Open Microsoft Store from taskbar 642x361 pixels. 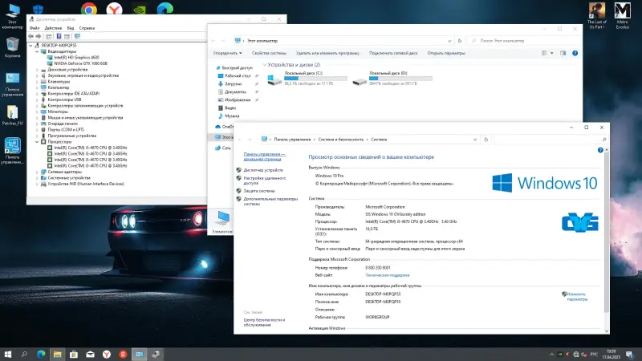pyautogui.click(x=74, y=355)
